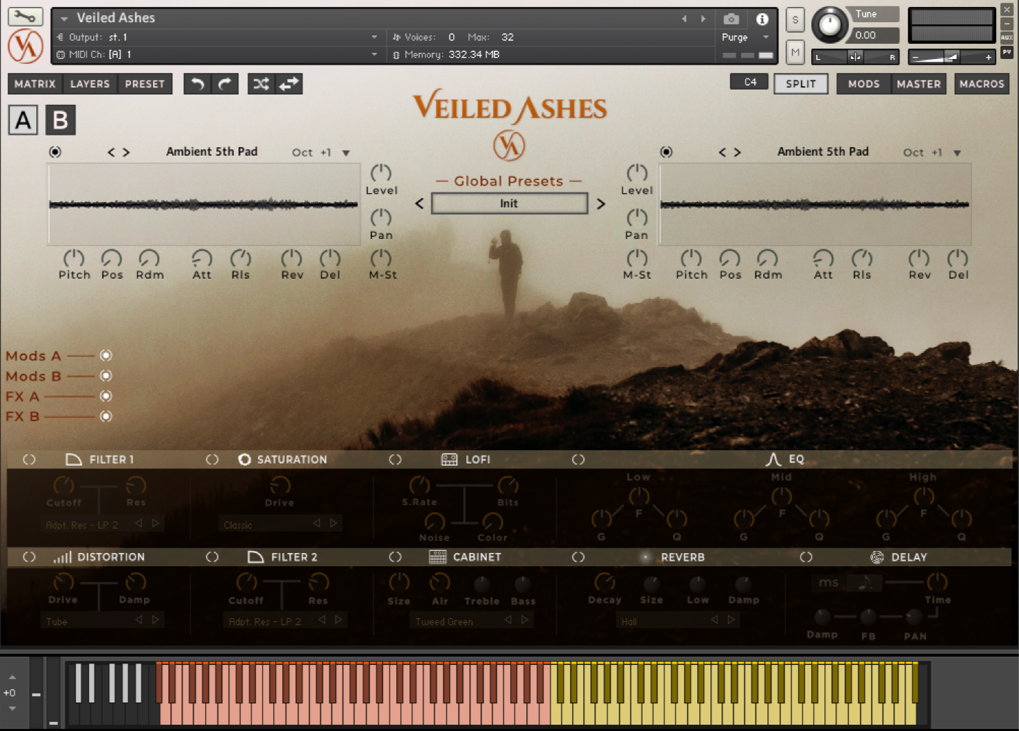Toggle the Reverb power button
The height and width of the screenshot is (731, 1019).
(x=578, y=557)
